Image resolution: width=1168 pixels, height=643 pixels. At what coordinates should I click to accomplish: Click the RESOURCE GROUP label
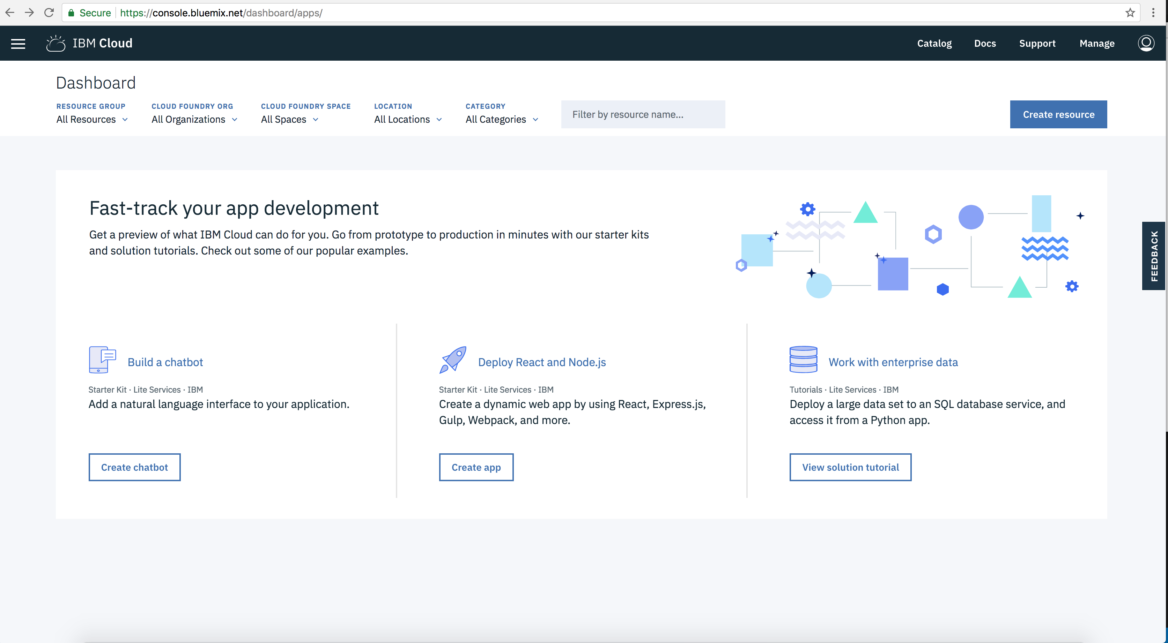pos(91,106)
